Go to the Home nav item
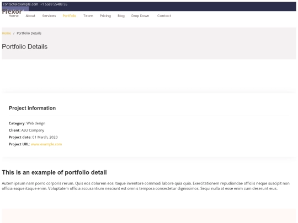 pos(13,16)
